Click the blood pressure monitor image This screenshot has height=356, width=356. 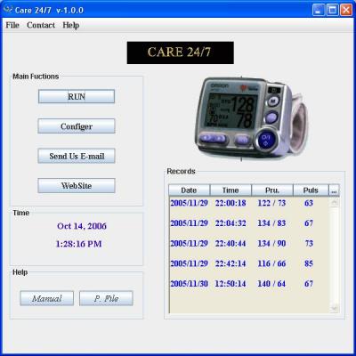pyautogui.click(x=251, y=118)
